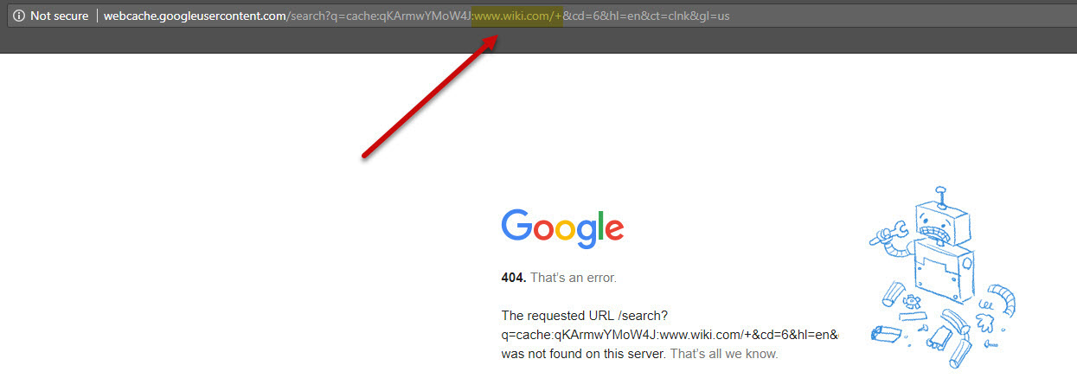Click the Google logo
The width and height of the screenshot is (1077, 391).
[562, 227]
